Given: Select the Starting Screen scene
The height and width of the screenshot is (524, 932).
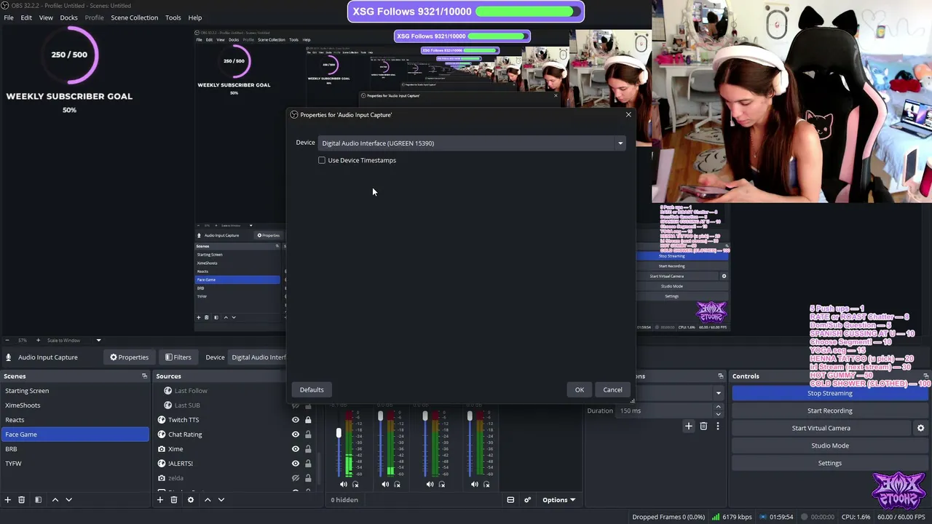Looking at the screenshot, I should click(75, 391).
